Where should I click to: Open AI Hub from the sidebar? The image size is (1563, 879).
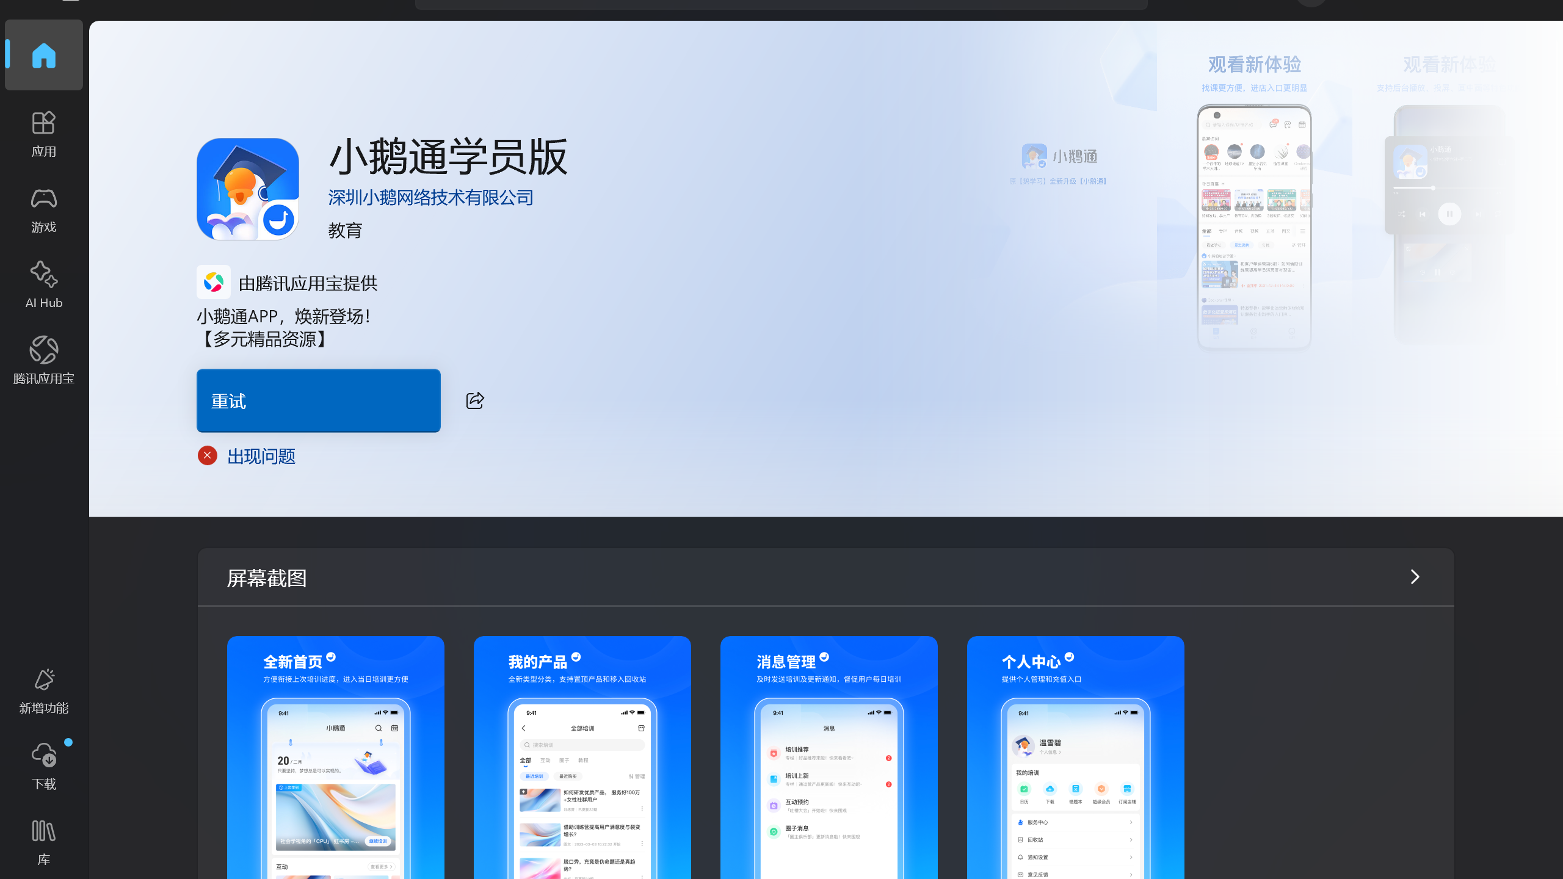point(43,285)
